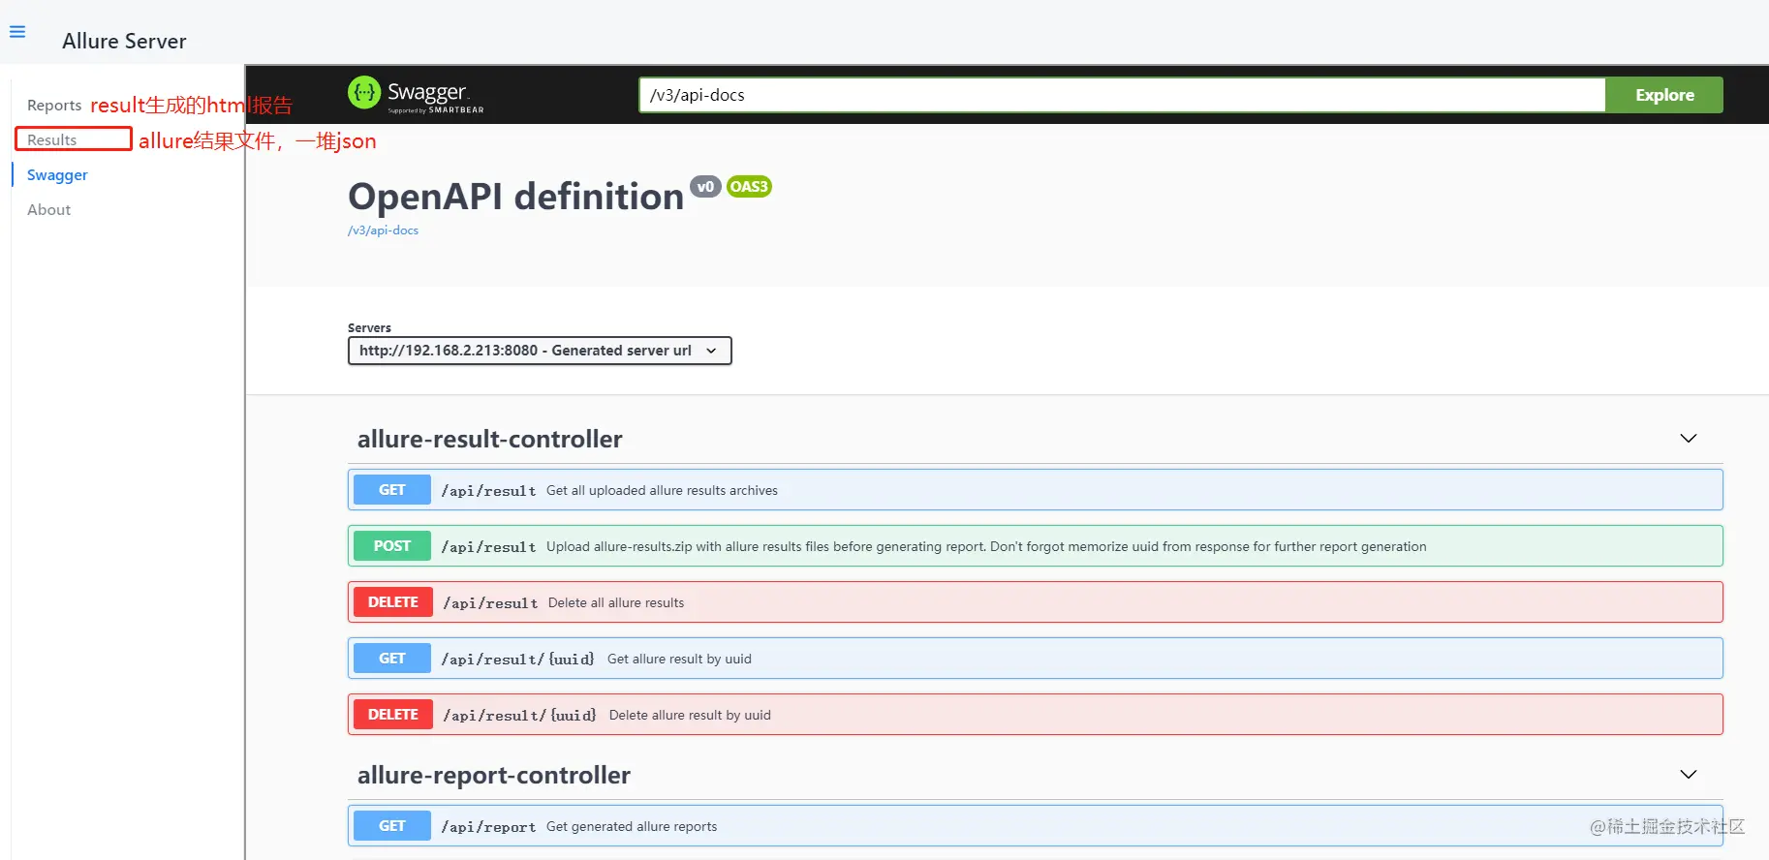Image resolution: width=1769 pixels, height=860 pixels.
Task: Collapse the allure-result-controller section chevron
Action: 1689,439
